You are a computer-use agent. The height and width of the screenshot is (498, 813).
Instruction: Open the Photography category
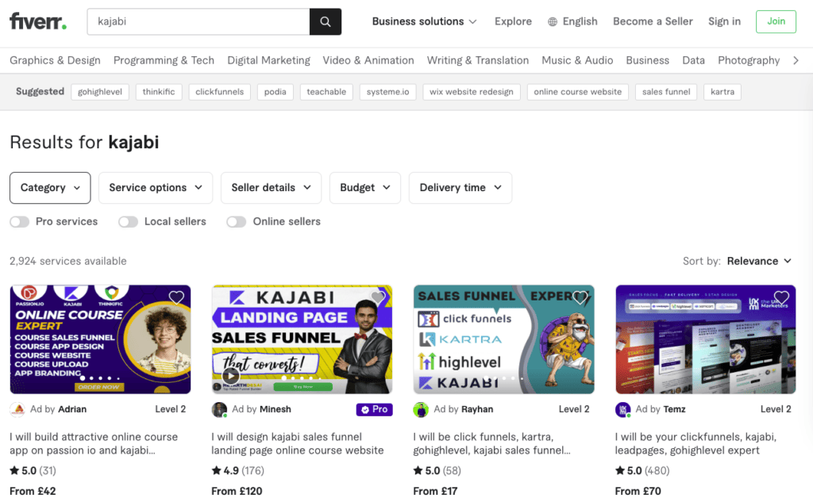pyautogui.click(x=749, y=60)
